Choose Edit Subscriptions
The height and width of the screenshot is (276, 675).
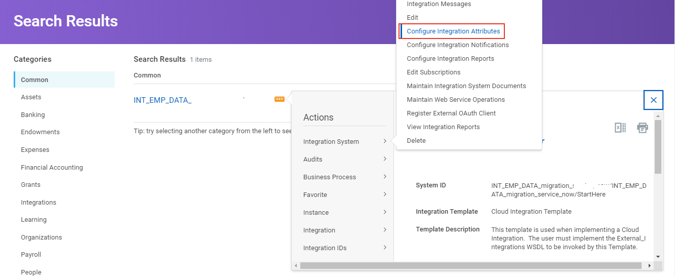click(x=433, y=72)
